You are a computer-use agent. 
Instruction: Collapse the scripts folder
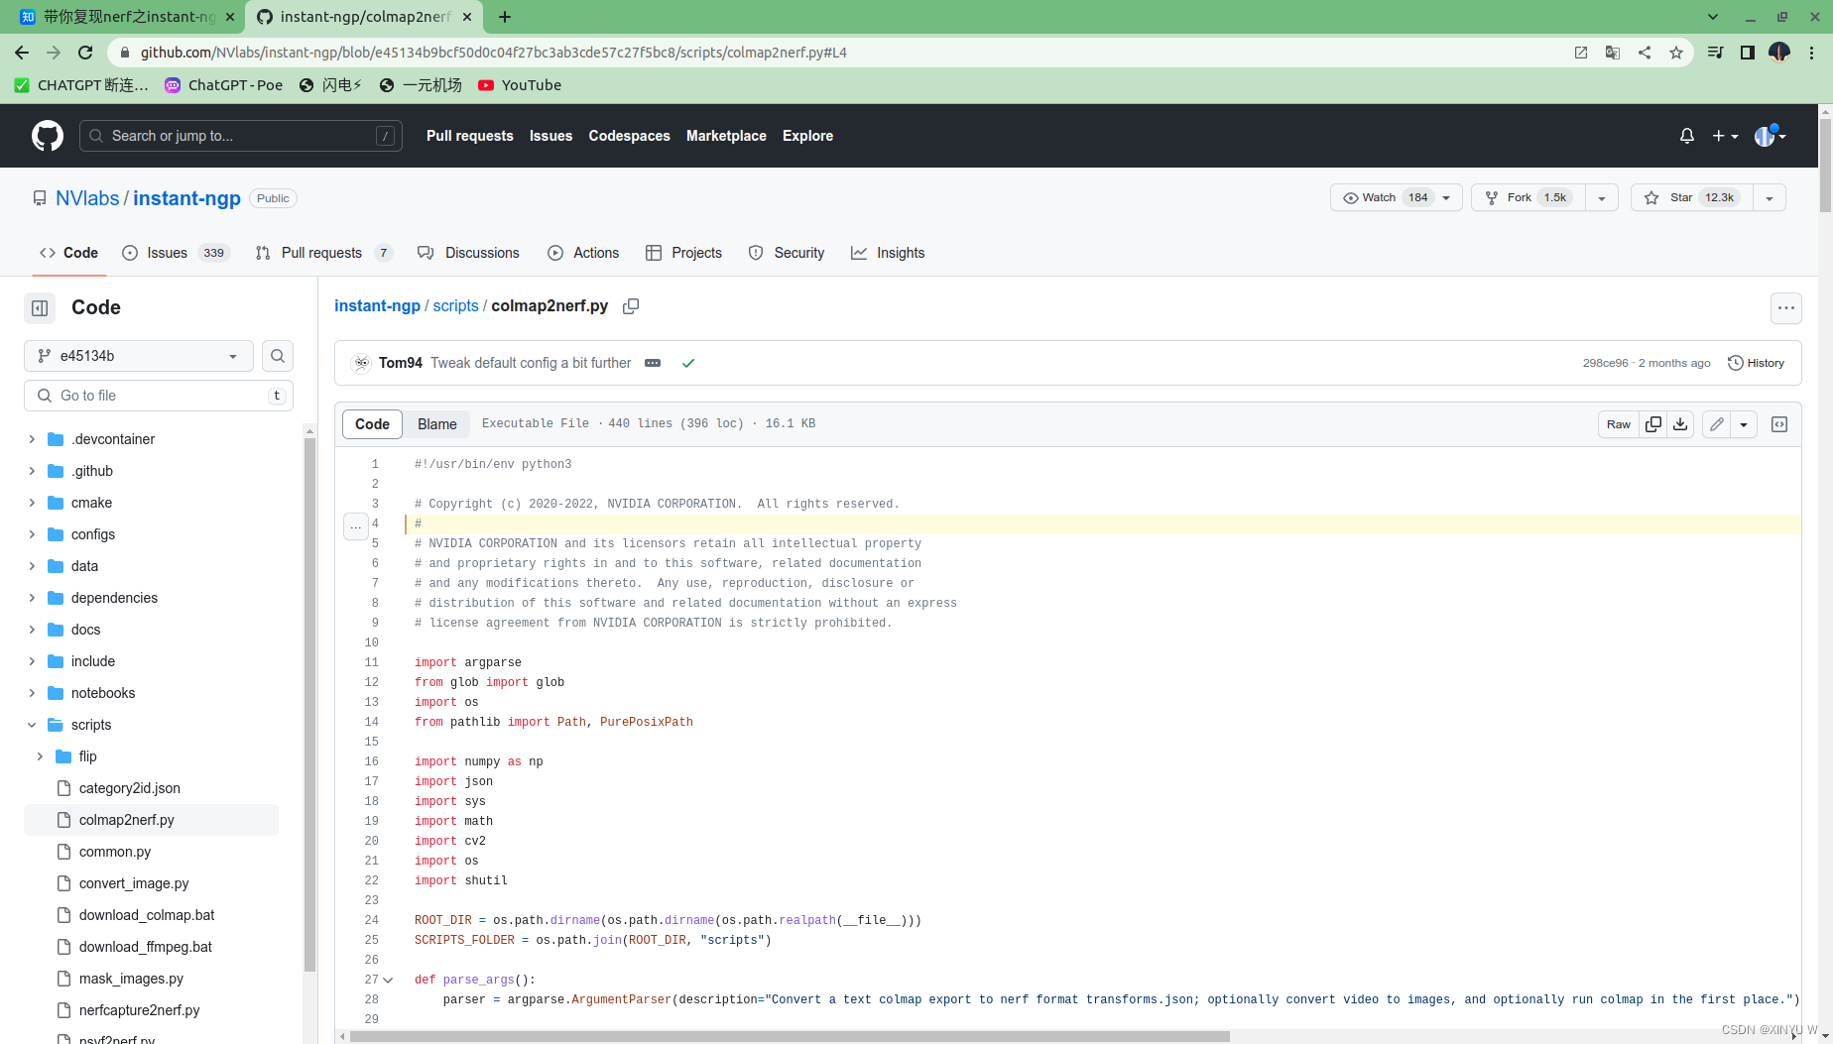pos(32,725)
